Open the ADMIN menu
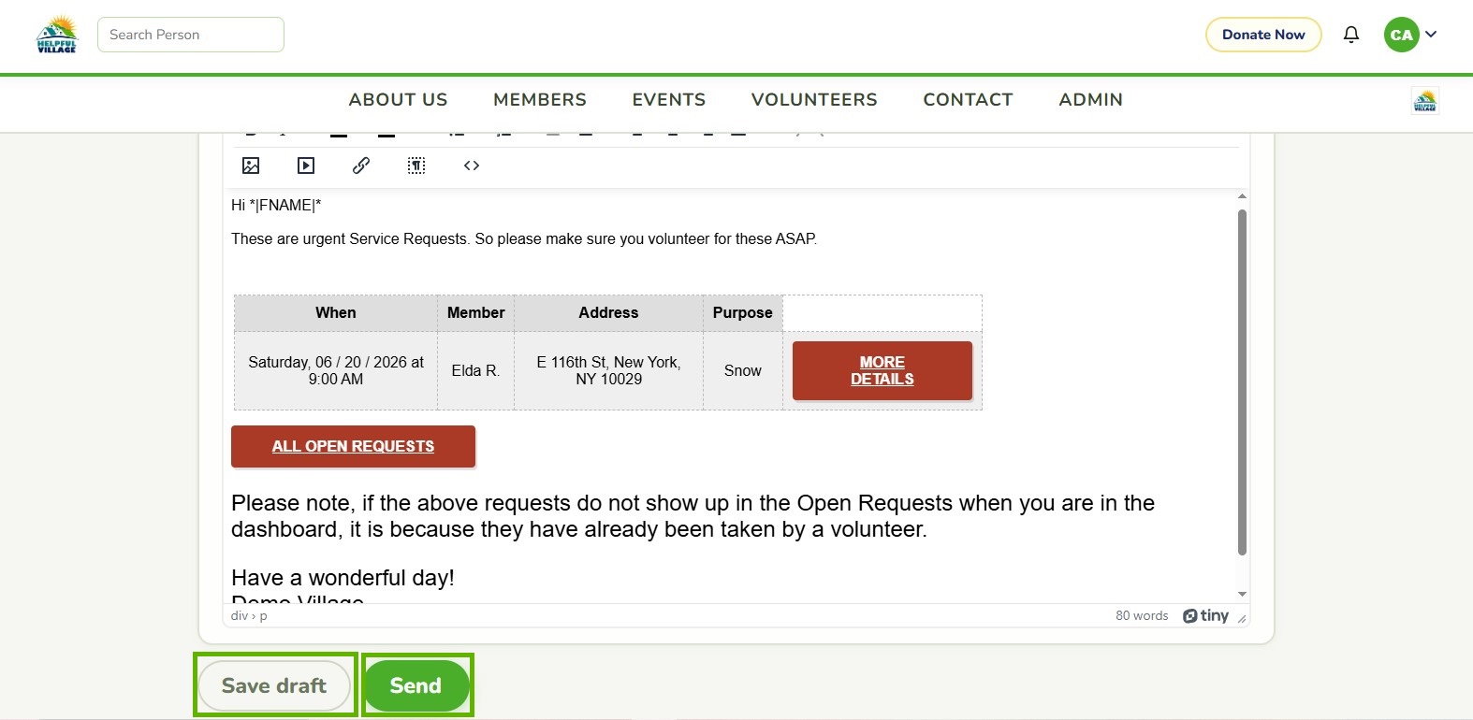 pyautogui.click(x=1090, y=100)
